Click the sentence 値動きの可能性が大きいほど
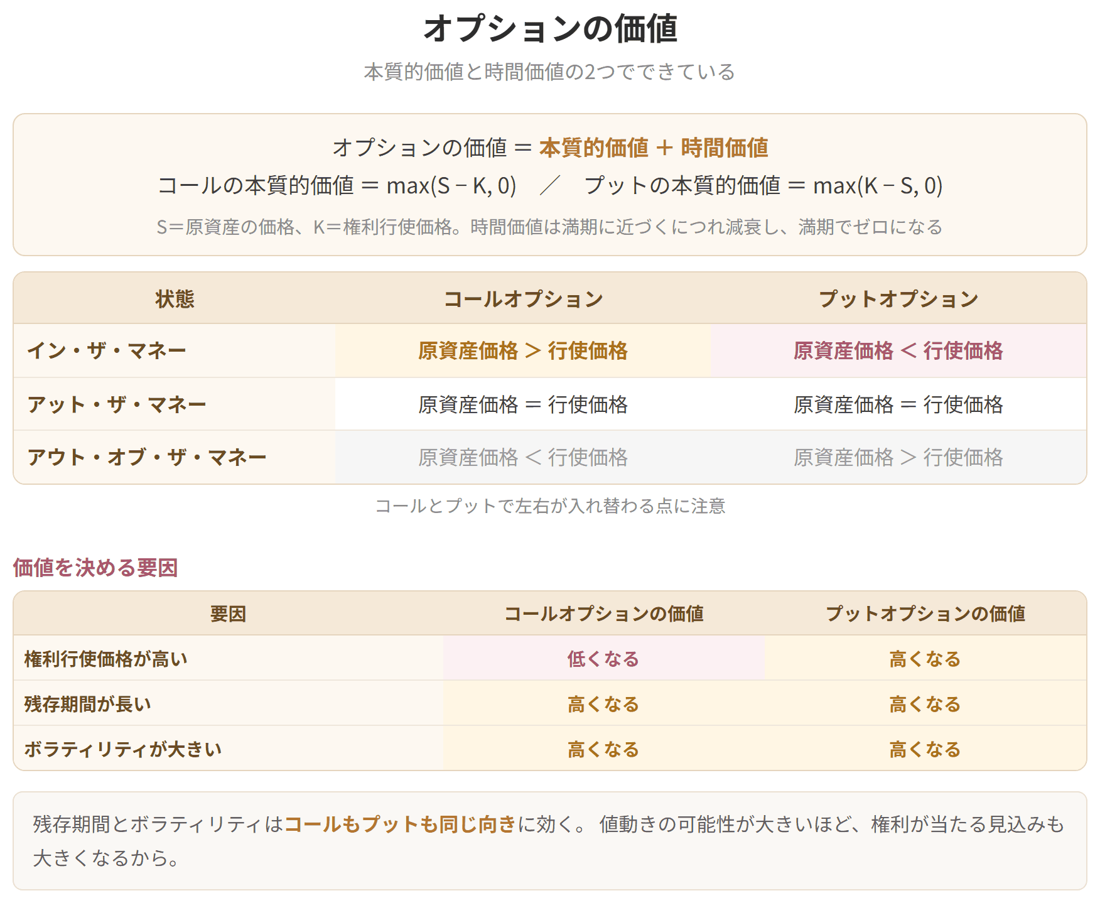The width and height of the screenshot is (1100, 903). click(x=726, y=824)
